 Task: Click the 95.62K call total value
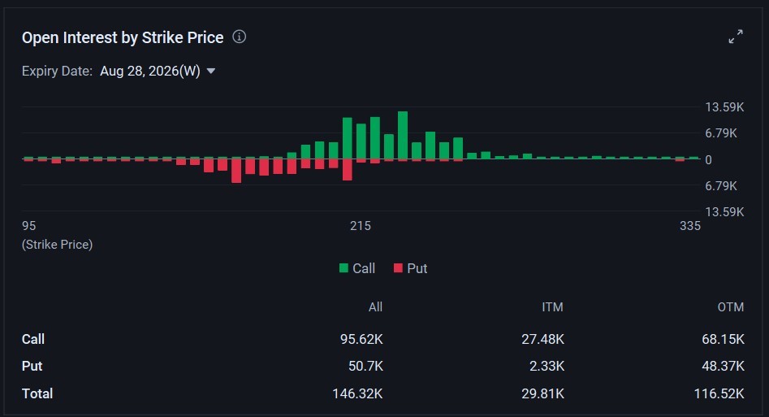pyautogui.click(x=361, y=339)
